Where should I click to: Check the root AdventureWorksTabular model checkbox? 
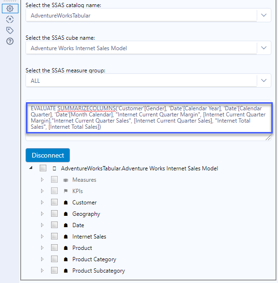tap(43, 168)
